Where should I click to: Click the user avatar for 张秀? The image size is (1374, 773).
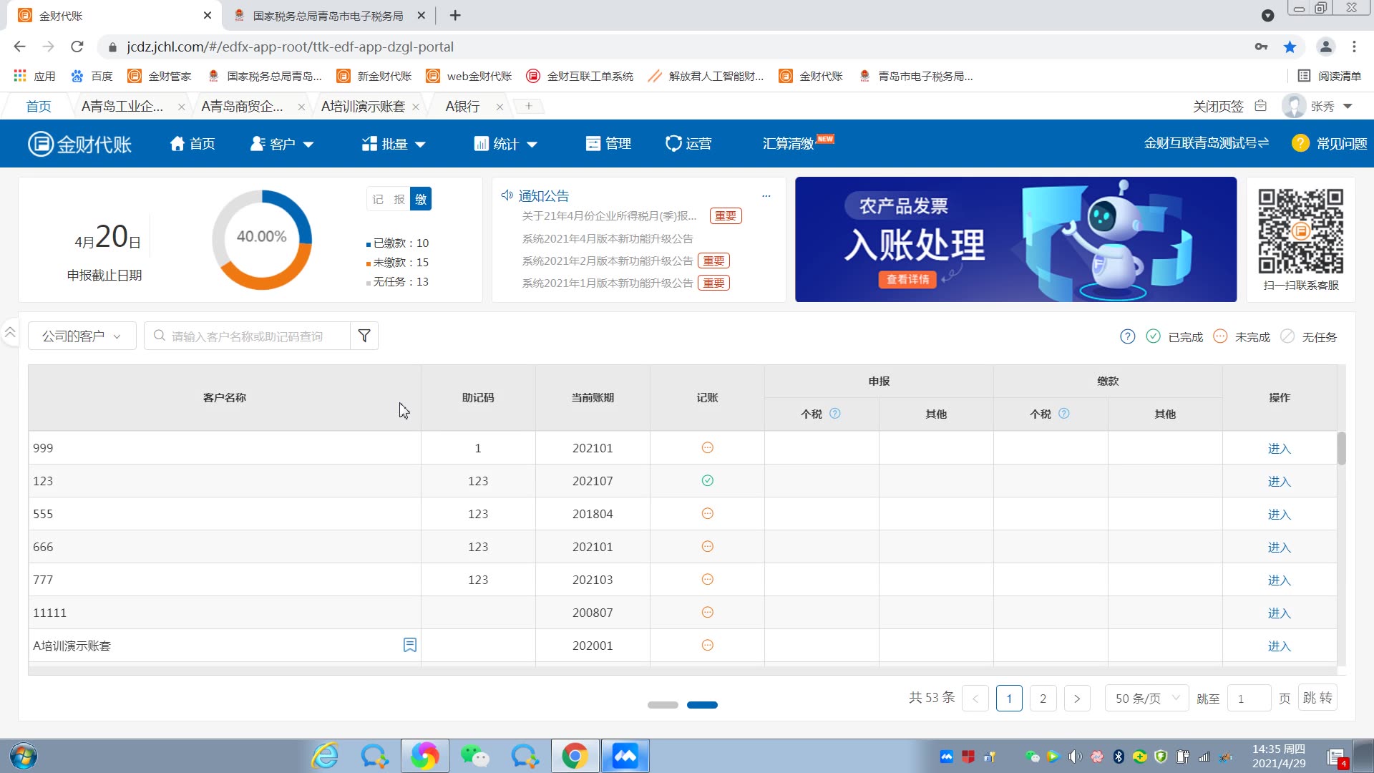[x=1294, y=106]
